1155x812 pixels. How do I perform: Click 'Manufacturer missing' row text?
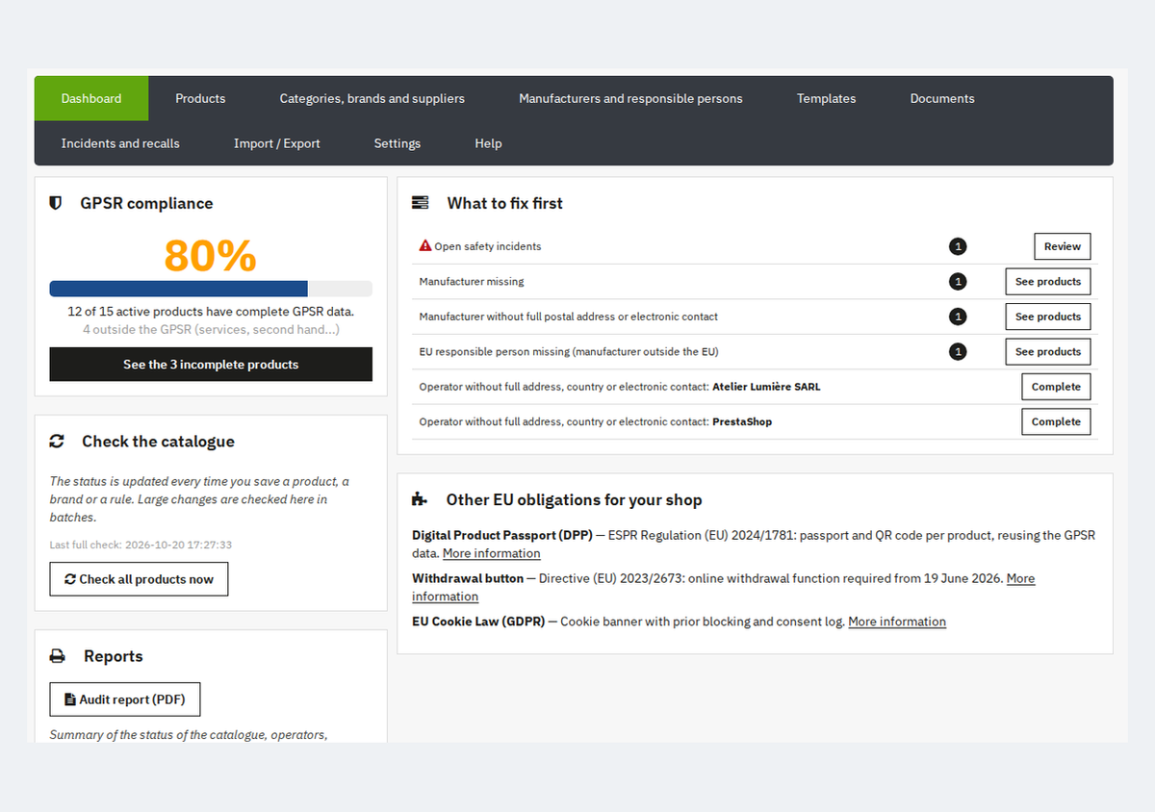(472, 282)
